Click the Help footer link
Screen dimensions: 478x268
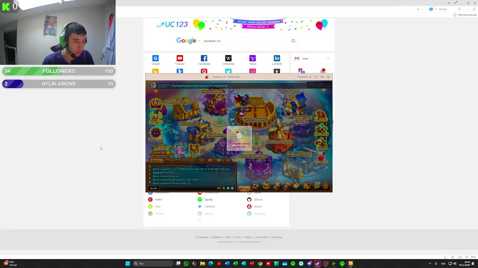[x=228, y=237]
